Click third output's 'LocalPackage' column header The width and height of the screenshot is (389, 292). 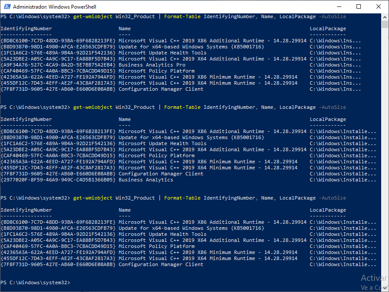pos(328,210)
